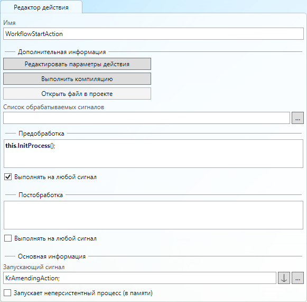This screenshot has height=302, width=307.
Task: Enable Постобработка's Выполнять на любой сигнал
Action: [x=8, y=238]
